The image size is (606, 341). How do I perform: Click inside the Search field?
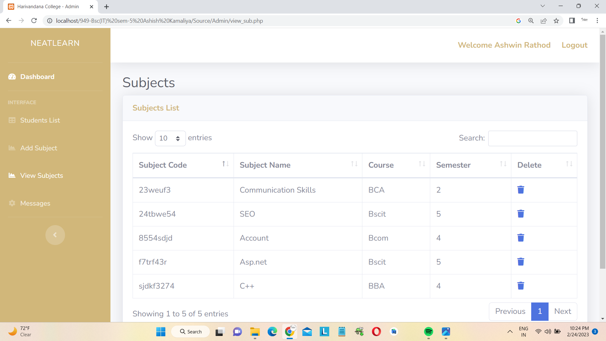[532, 138]
